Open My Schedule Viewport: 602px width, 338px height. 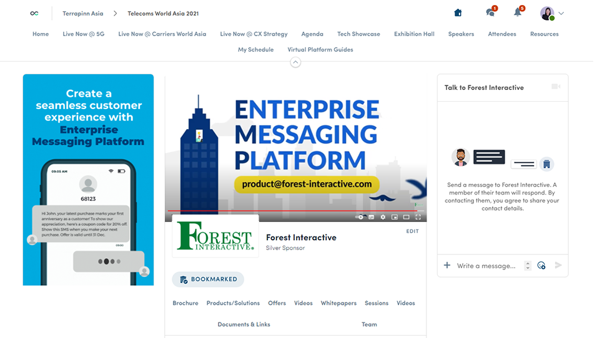[x=255, y=49]
